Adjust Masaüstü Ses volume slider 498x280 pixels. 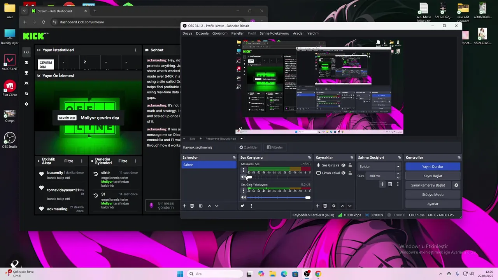tap(279, 177)
